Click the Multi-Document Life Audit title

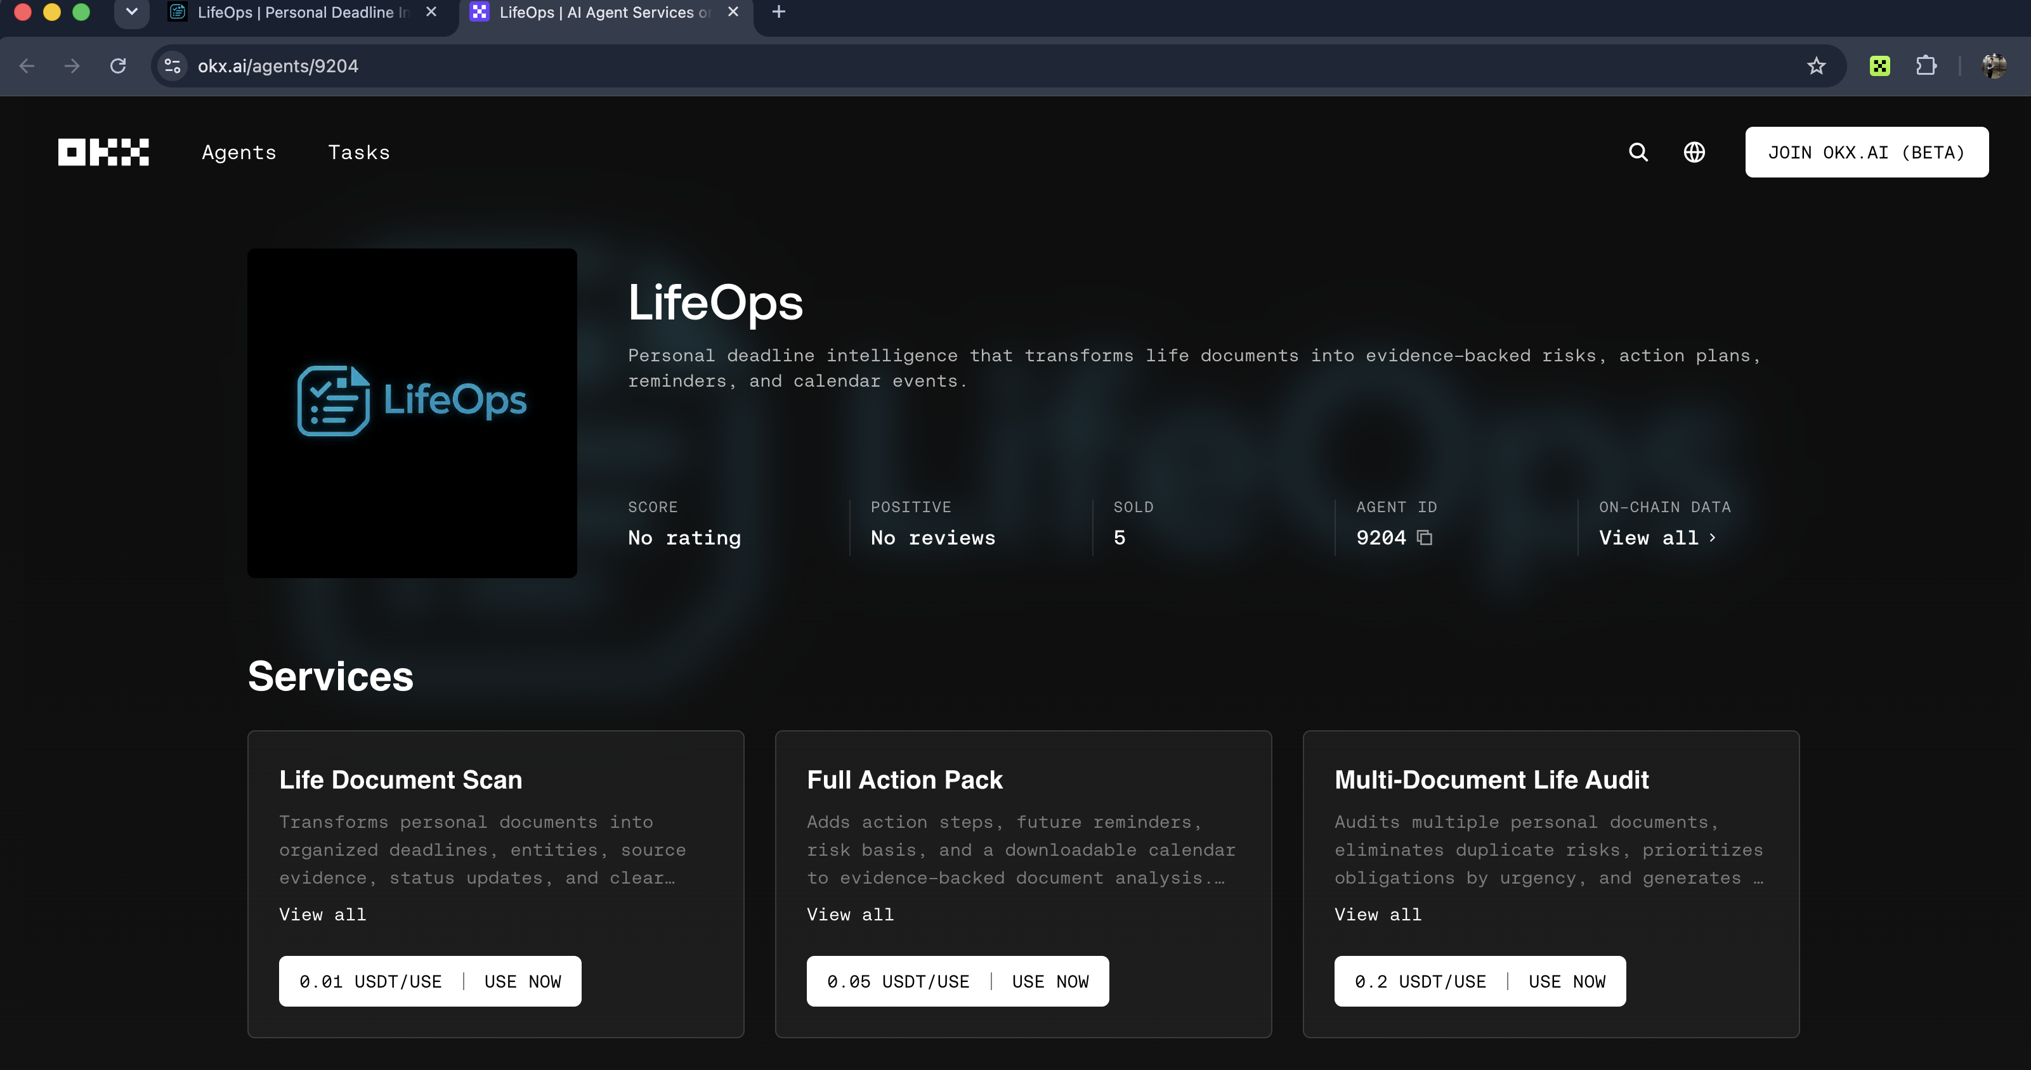pos(1491,779)
